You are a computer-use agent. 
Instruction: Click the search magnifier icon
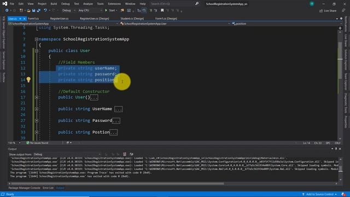(x=197, y=4)
